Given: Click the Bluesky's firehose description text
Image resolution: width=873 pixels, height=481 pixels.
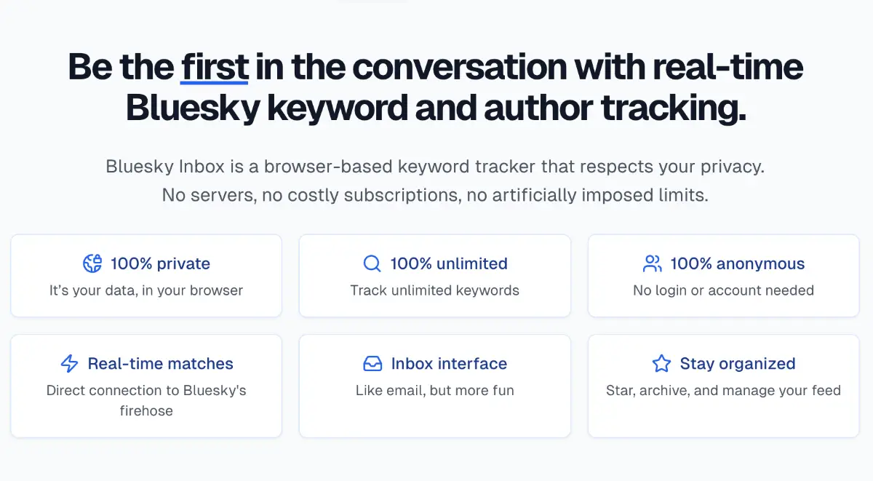Looking at the screenshot, I should pos(146,400).
